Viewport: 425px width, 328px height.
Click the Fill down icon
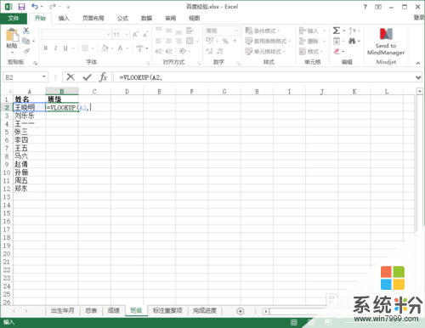337,41
